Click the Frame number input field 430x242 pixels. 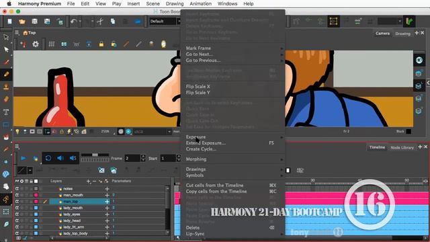tap(133, 159)
